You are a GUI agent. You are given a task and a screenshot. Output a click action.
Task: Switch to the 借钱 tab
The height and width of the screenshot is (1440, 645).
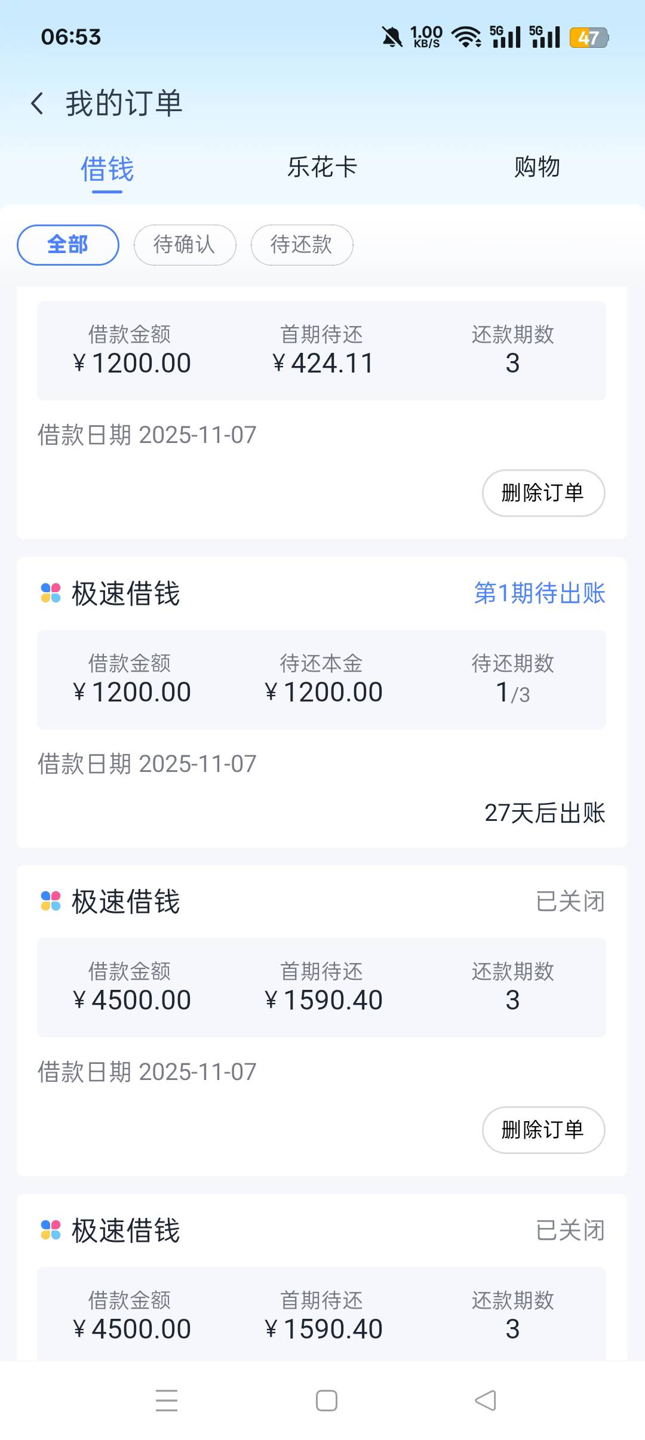tap(107, 169)
